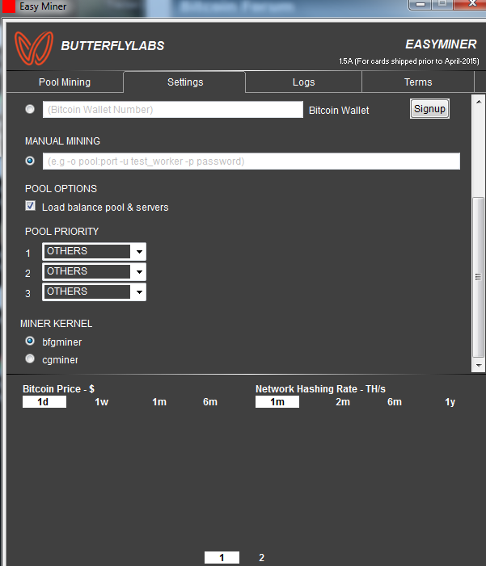The width and height of the screenshot is (486, 566).
Task: Click the manual mining command input field
Action: pyautogui.click(x=251, y=161)
